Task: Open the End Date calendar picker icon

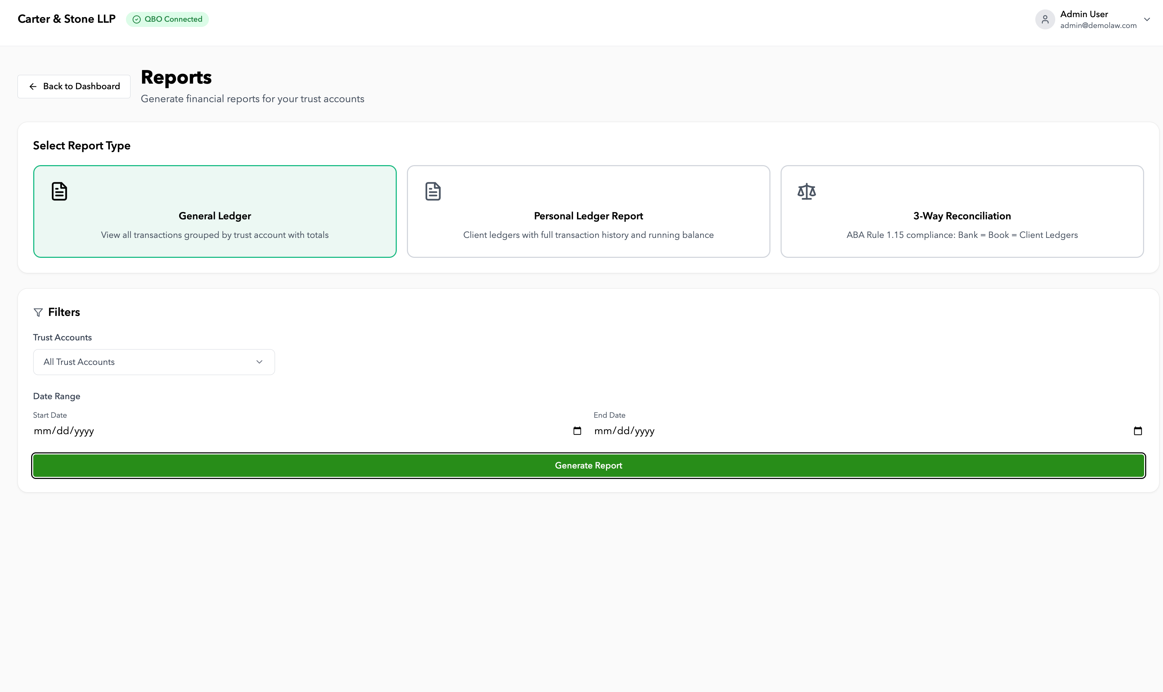Action: click(x=1138, y=431)
